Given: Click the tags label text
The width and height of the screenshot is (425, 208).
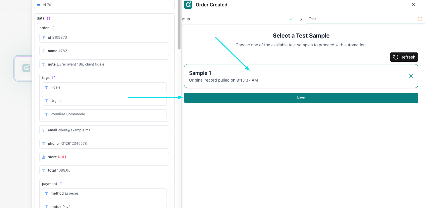Looking at the screenshot, I should tap(46, 78).
